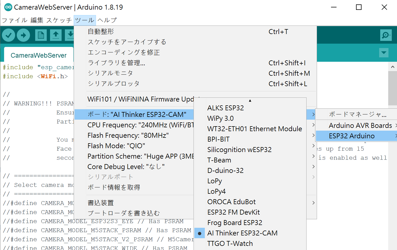Open a sketch with the Open icon
The image size is (397, 250).
pos(56,35)
